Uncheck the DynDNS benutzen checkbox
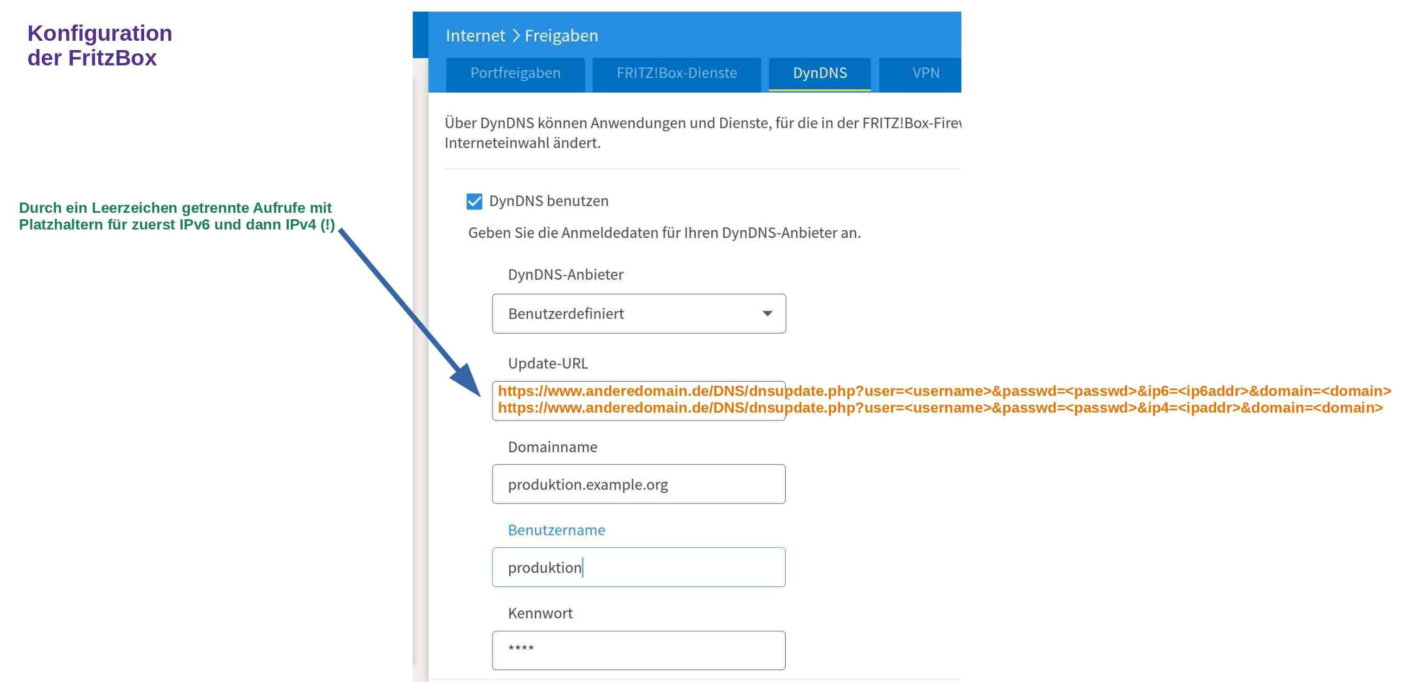 474,201
